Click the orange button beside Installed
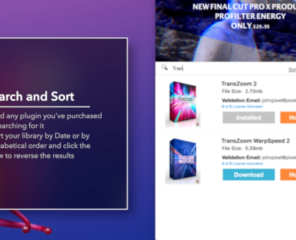296x240 pixels. point(288,117)
